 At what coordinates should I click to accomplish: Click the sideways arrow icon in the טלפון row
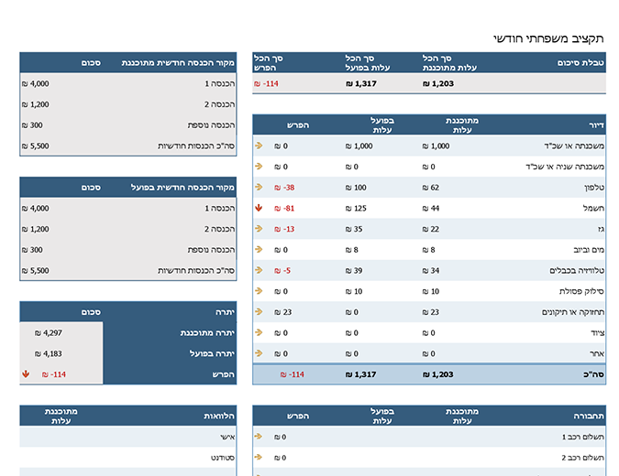pyautogui.click(x=259, y=187)
